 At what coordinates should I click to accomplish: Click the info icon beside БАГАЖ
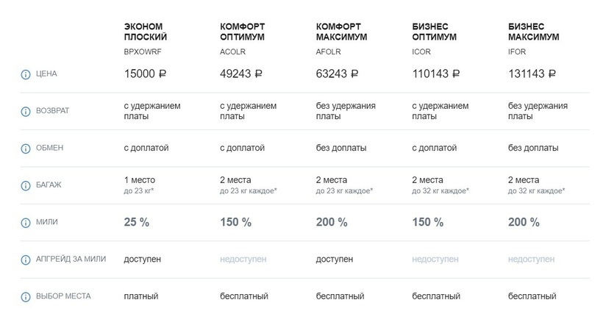(x=25, y=185)
